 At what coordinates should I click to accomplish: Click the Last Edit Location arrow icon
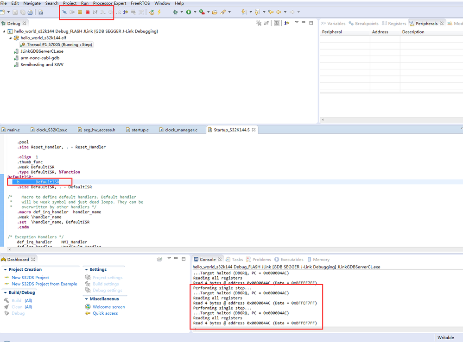click(271, 12)
